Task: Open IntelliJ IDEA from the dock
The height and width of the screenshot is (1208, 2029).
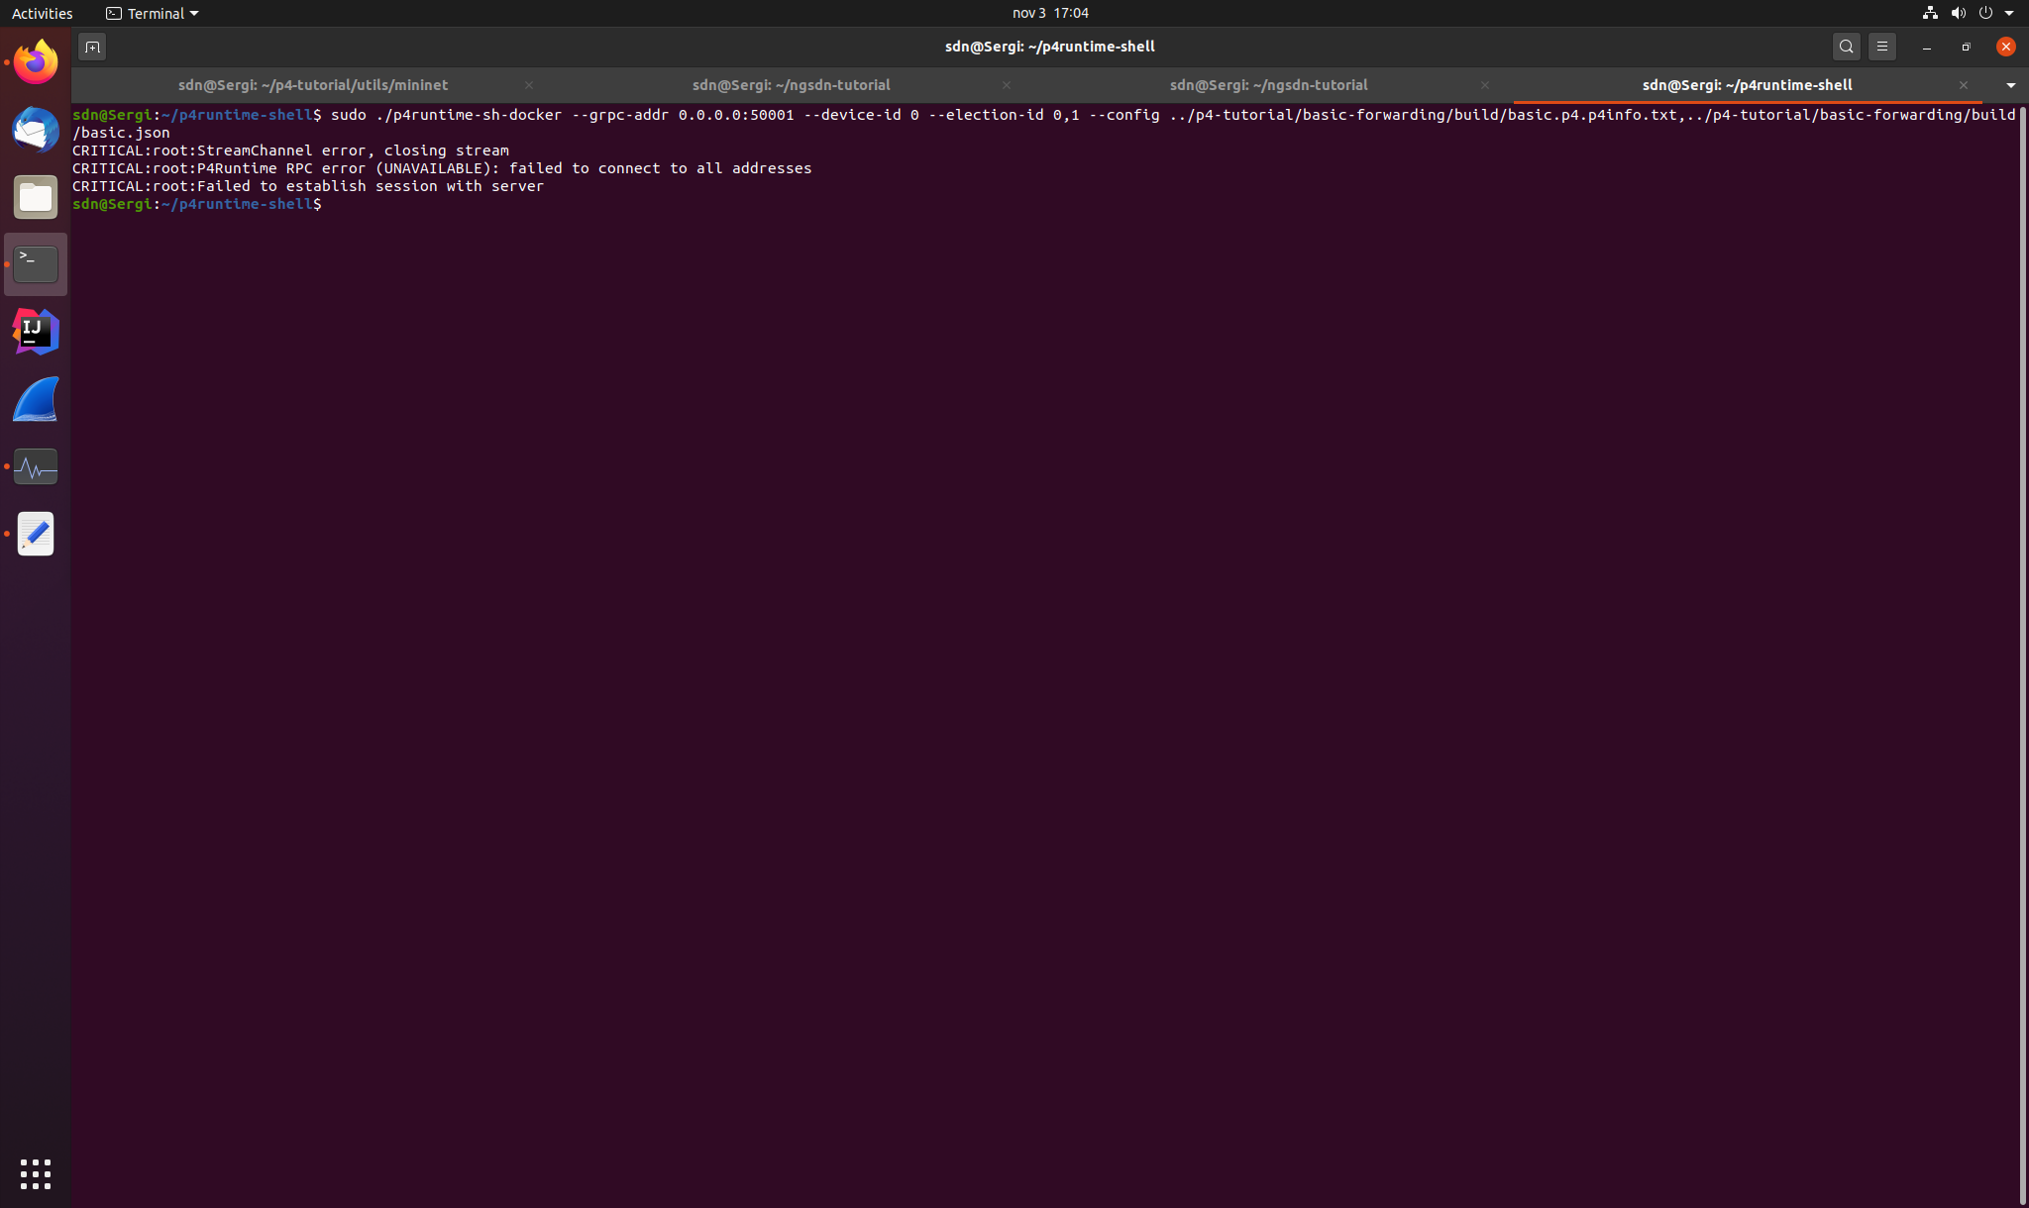Action: click(x=35, y=332)
